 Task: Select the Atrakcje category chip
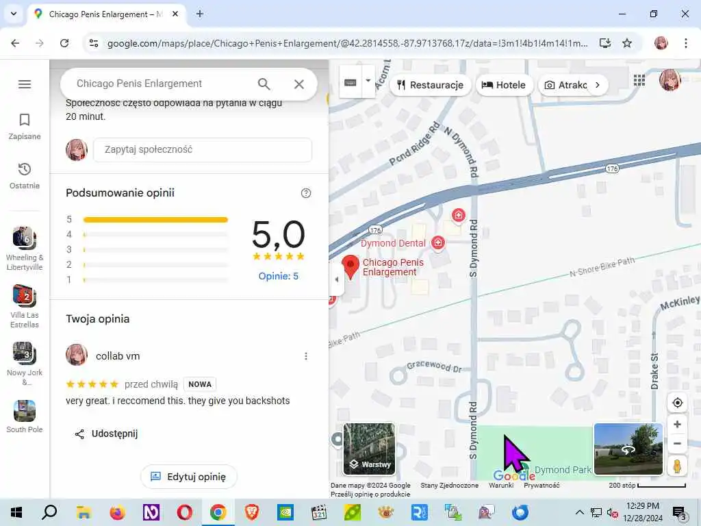[565, 85]
